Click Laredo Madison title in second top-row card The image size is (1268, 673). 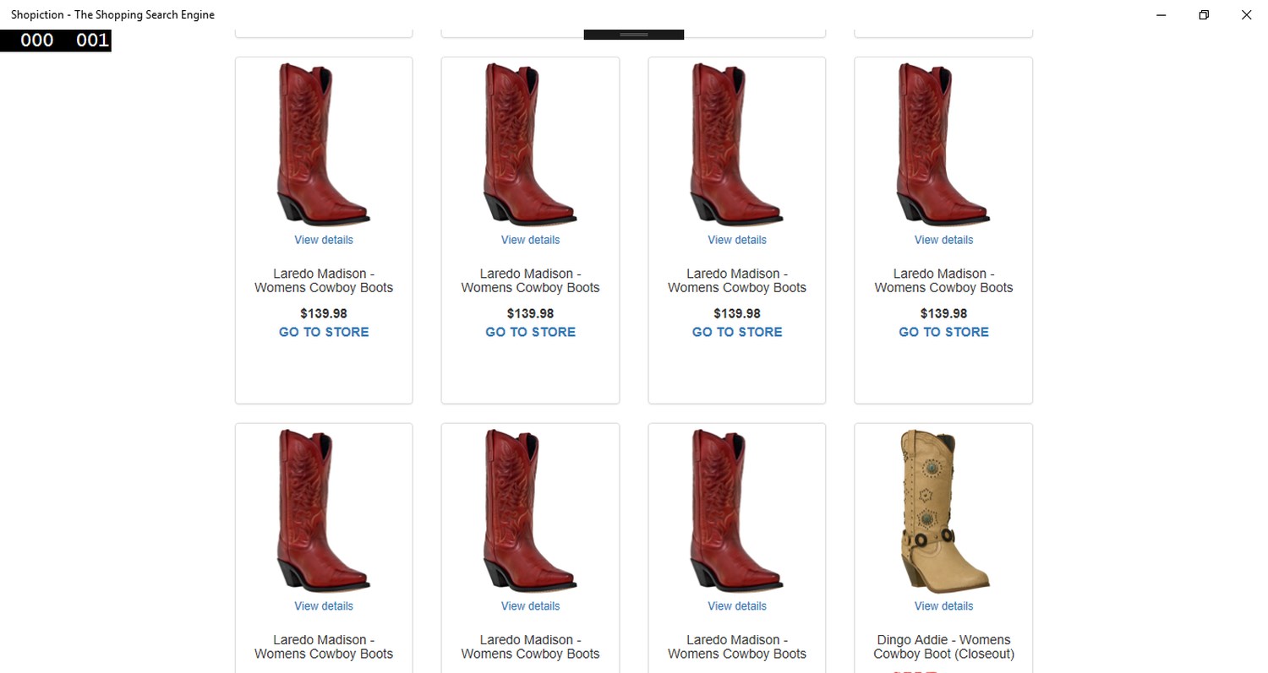(x=530, y=280)
